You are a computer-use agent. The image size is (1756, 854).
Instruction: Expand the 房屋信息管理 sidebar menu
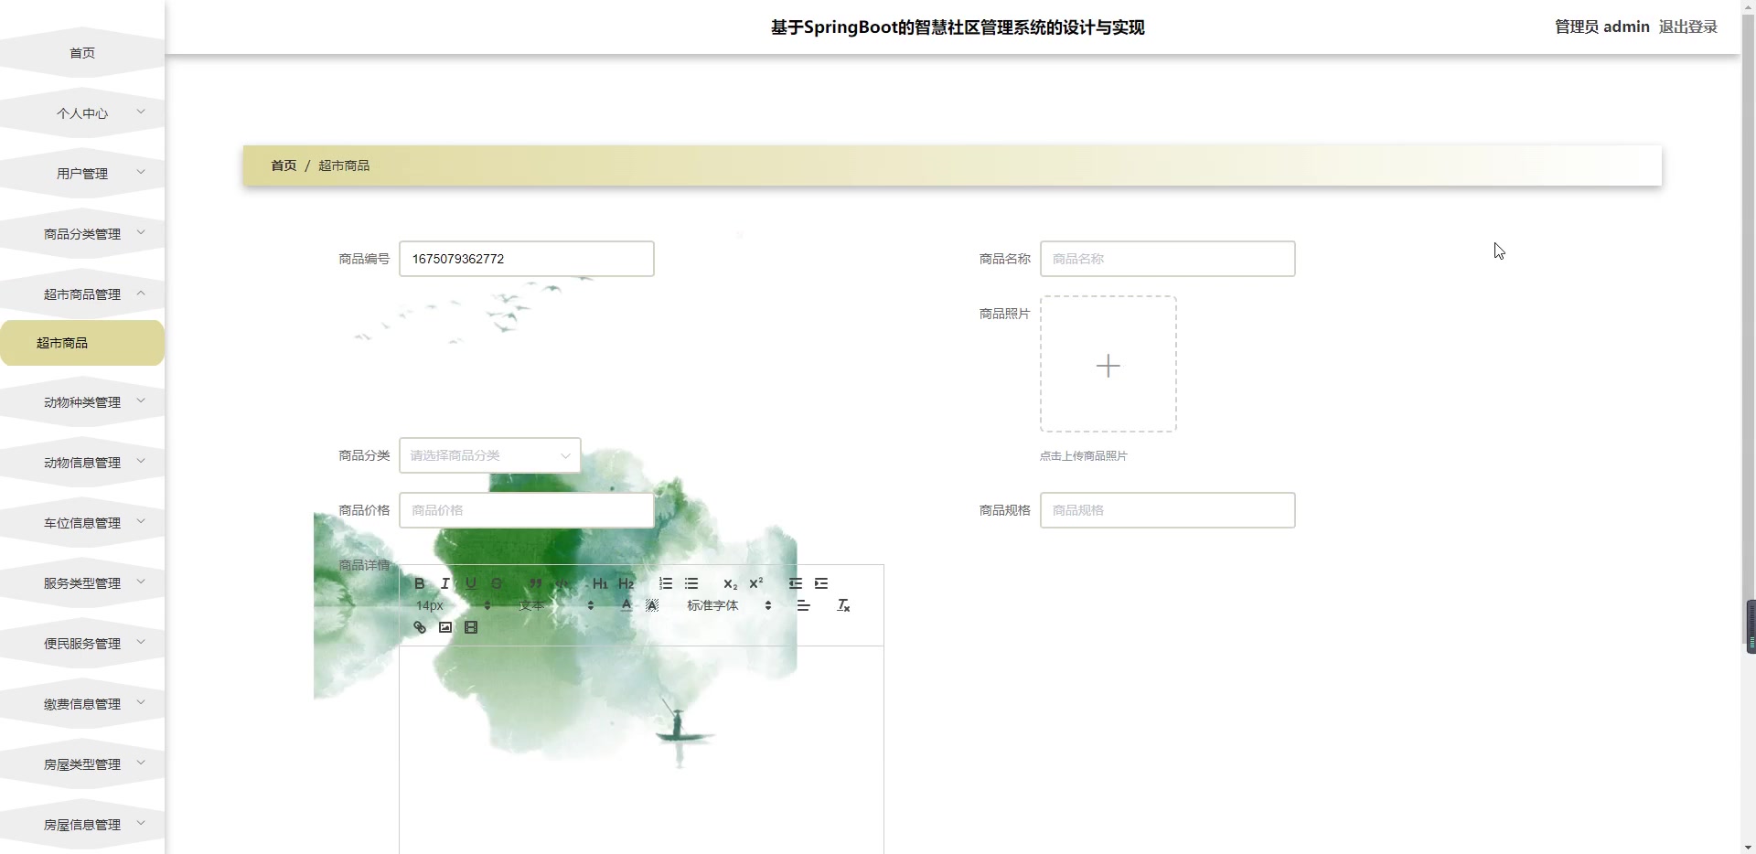click(82, 825)
